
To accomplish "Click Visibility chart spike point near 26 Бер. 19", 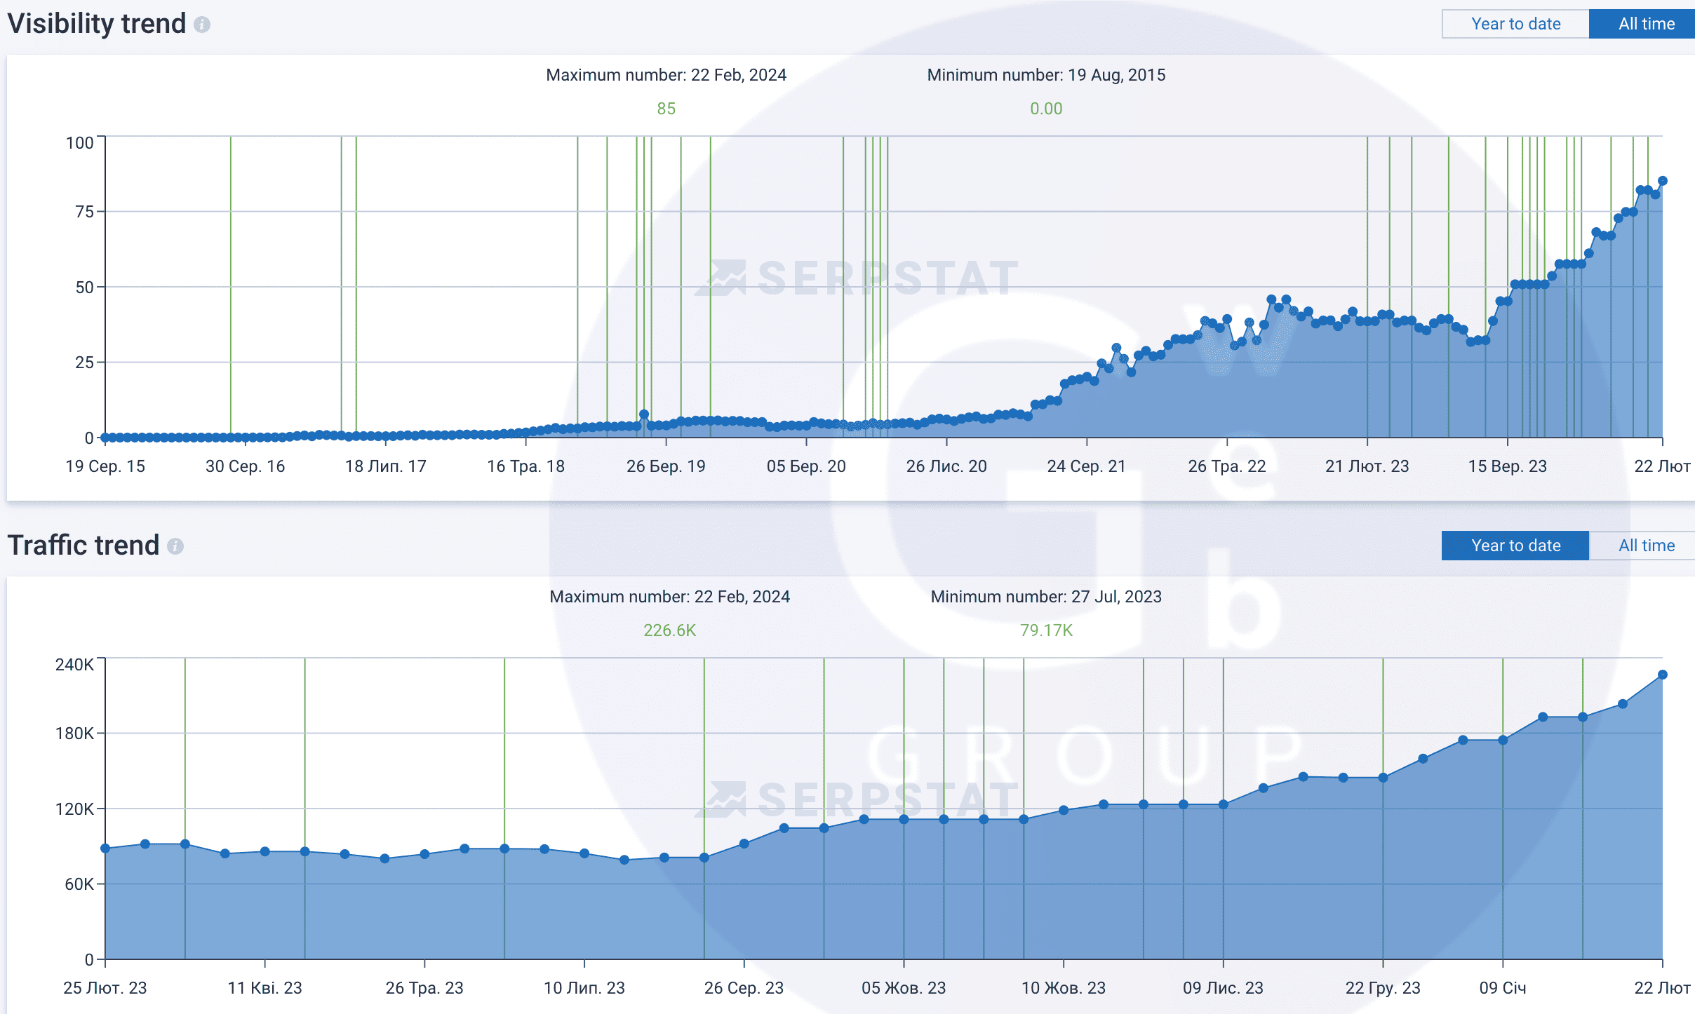I will (x=644, y=414).
